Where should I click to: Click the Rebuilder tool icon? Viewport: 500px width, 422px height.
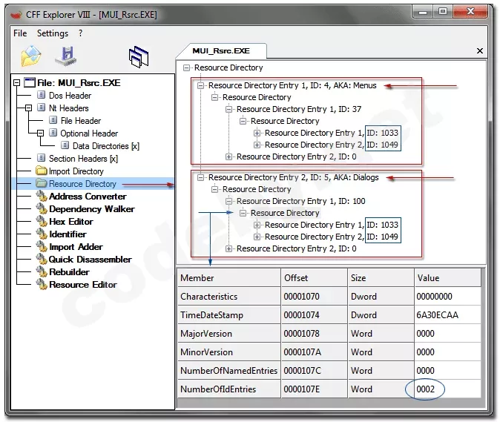coord(42,271)
